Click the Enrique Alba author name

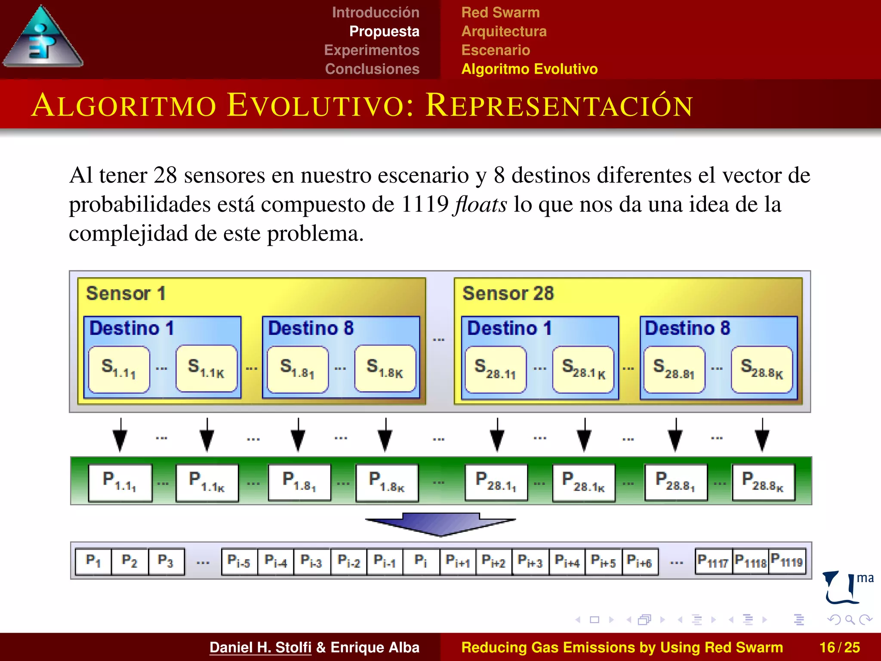pos(375,647)
